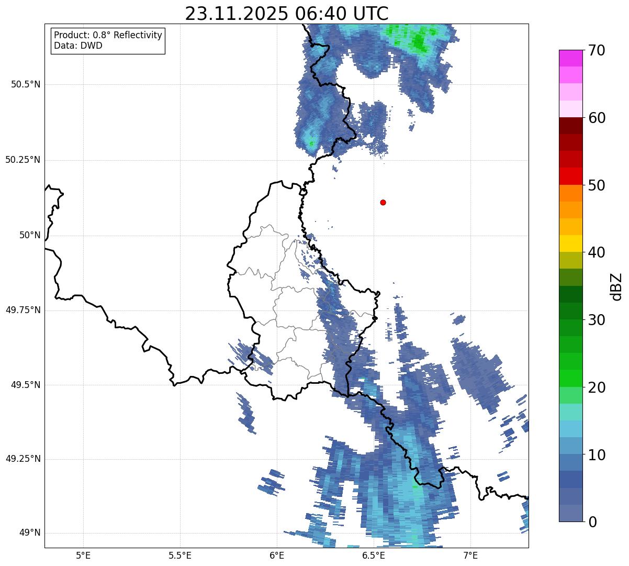Click the latitude label "49.25°N"

point(23,459)
